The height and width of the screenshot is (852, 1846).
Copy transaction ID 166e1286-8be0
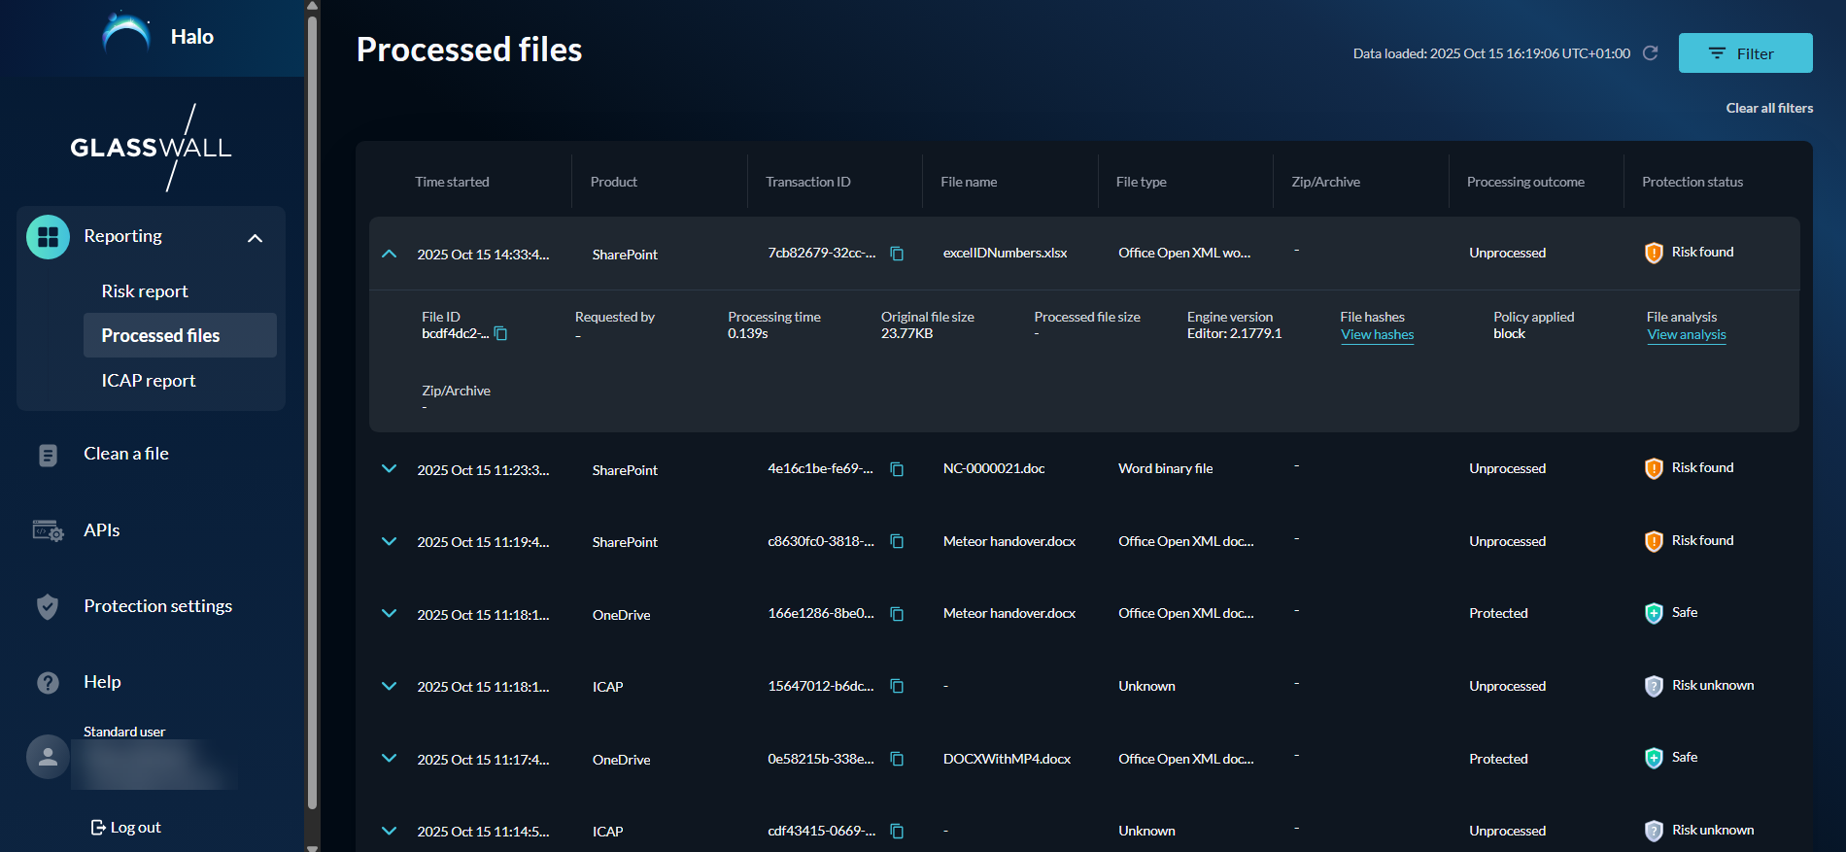point(897,614)
